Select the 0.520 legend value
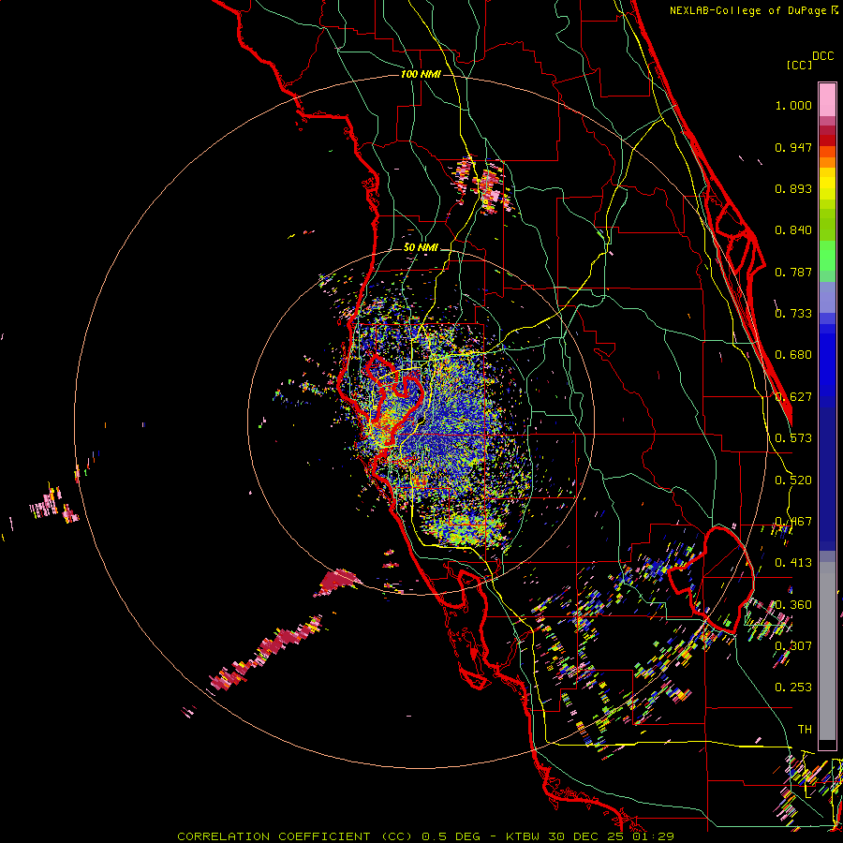This screenshot has height=843, width=843. [x=793, y=481]
